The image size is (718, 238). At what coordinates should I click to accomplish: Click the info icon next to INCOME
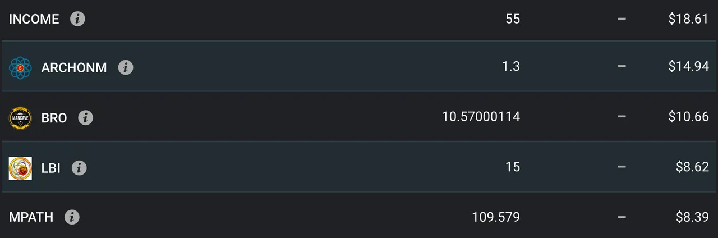(77, 19)
